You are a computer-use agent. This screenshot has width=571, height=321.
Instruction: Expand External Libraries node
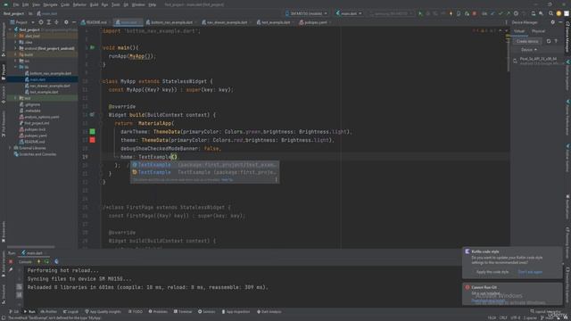(10, 148)
